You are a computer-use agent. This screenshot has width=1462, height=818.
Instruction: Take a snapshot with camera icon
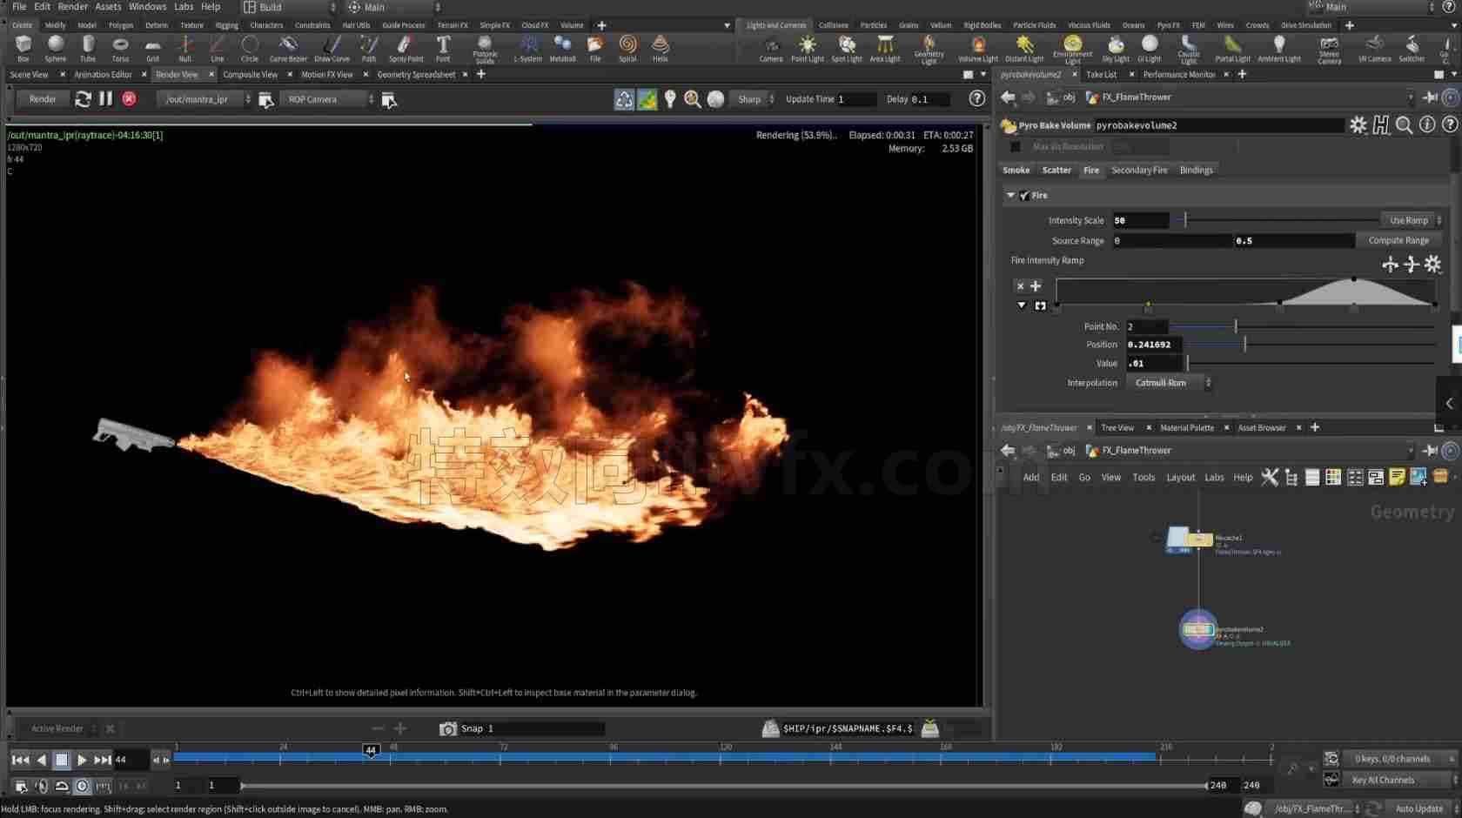click(x=447, y=728)
